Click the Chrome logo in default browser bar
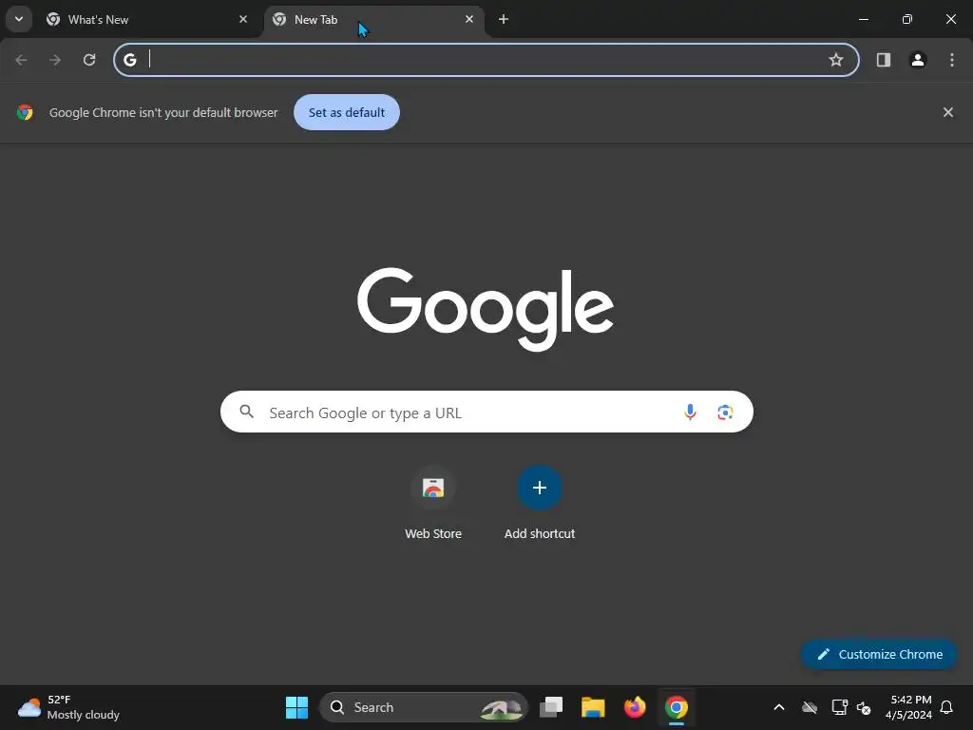 [x=25, y=112]
